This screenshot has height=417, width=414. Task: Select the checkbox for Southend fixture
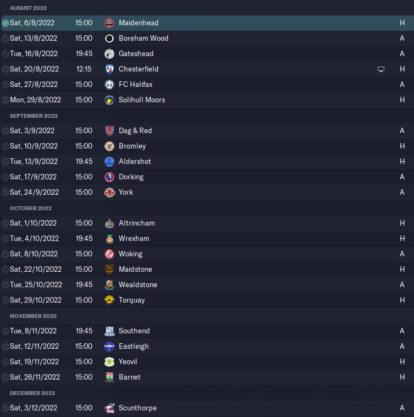click(x=5, y=331)
